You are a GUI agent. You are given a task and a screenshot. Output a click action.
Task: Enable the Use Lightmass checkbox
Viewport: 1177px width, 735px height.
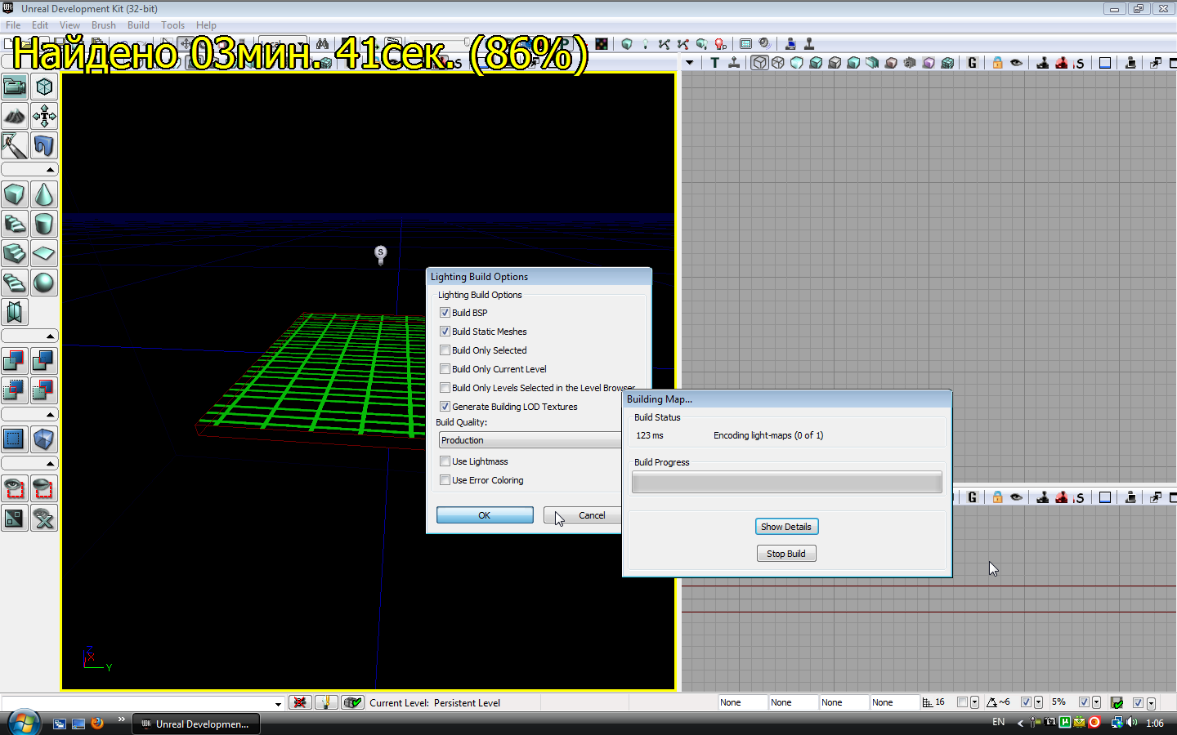click(445, 461)
